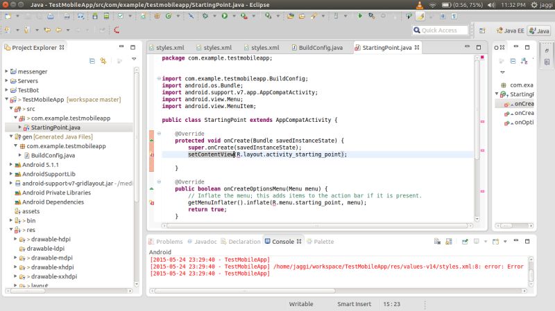Expand the drawable-hdpi folder

[x=15, y=239]
